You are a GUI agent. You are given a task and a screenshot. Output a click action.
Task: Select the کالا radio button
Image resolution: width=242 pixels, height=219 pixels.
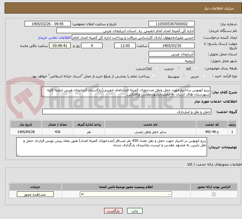(x=196, y=68)
